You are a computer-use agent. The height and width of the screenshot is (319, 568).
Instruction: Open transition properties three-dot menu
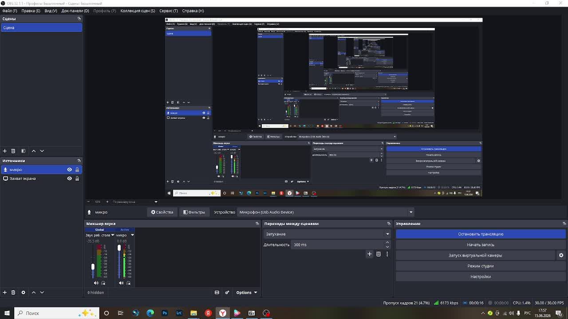click(x=387, y=254)
